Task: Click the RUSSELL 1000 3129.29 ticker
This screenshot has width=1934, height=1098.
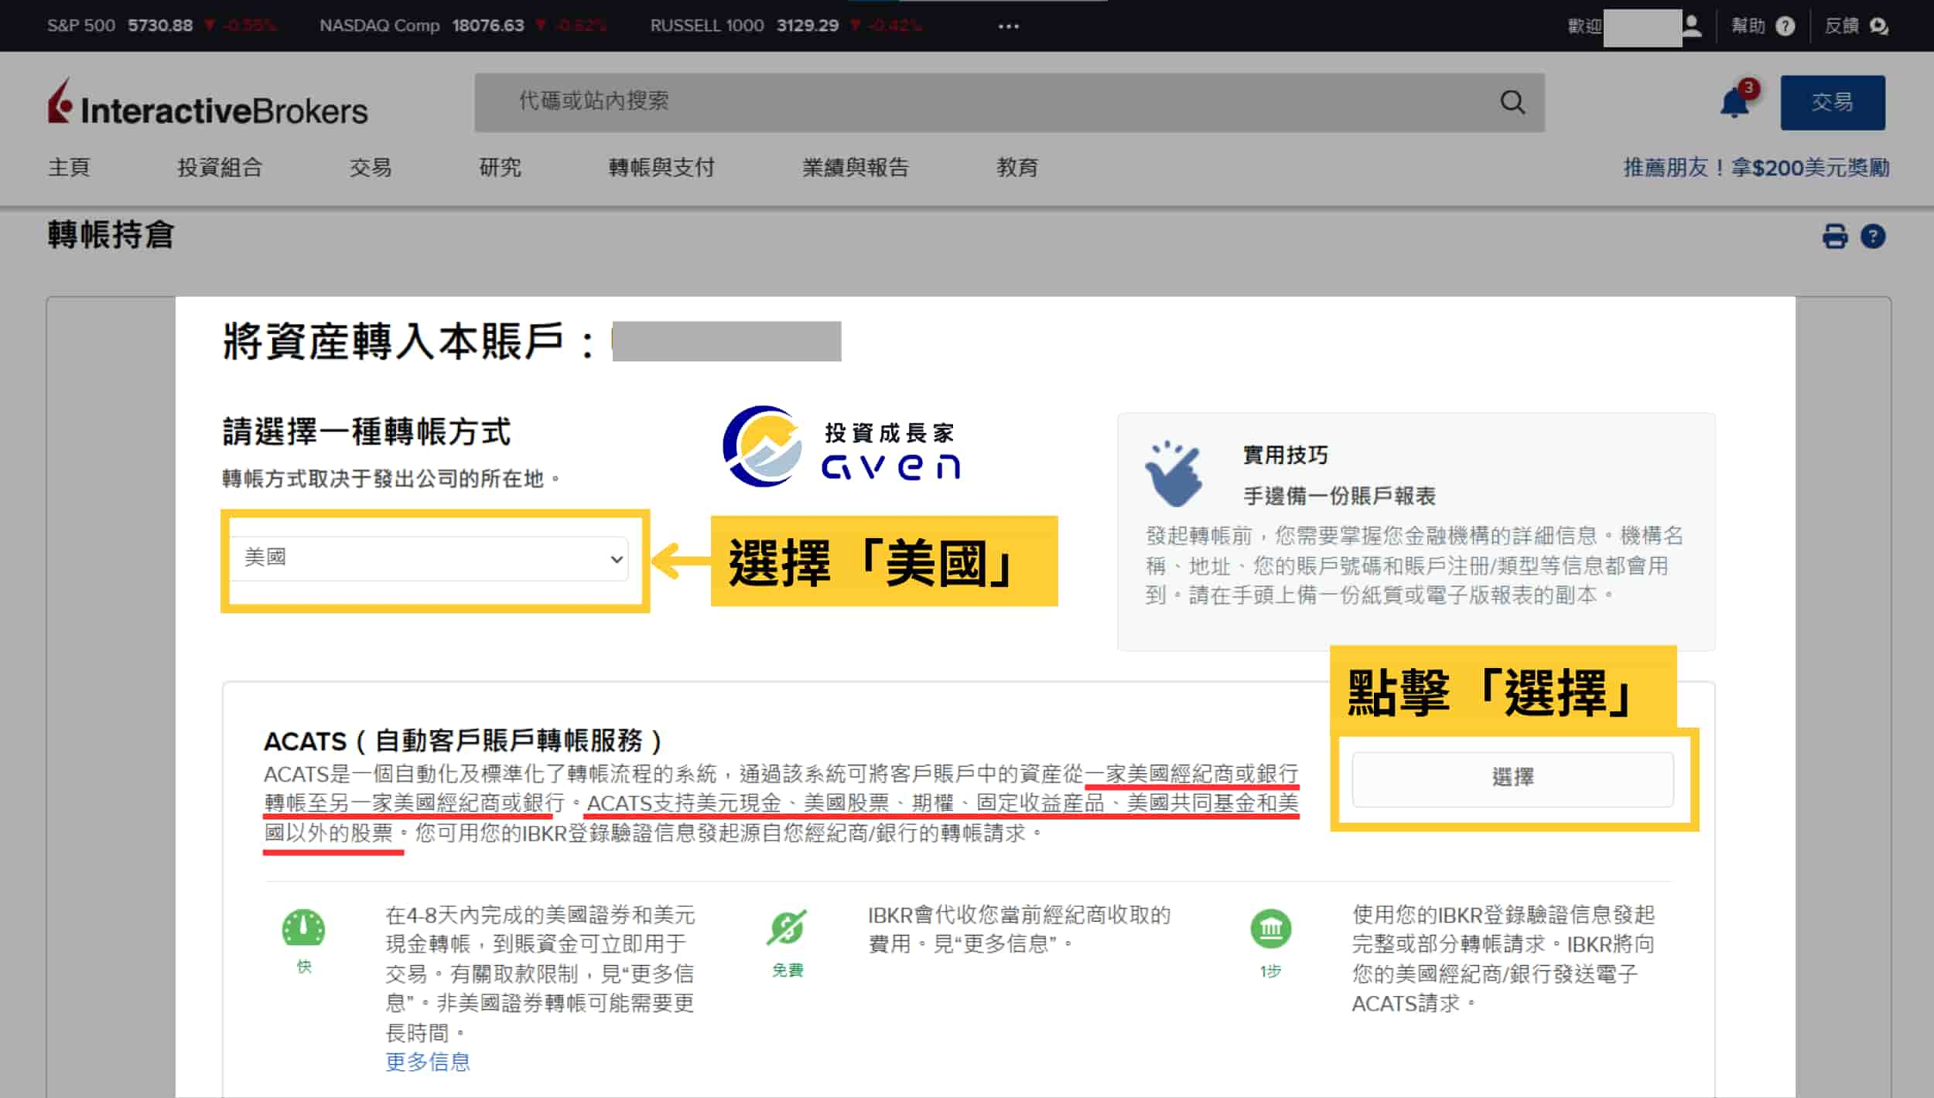Action: (785, 26)
